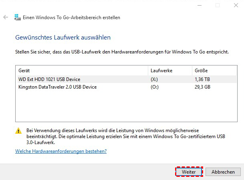The width and height of the screenshot is (244, 180).
Task: Go back using the arrow icon
Action: tap(6, 17)
